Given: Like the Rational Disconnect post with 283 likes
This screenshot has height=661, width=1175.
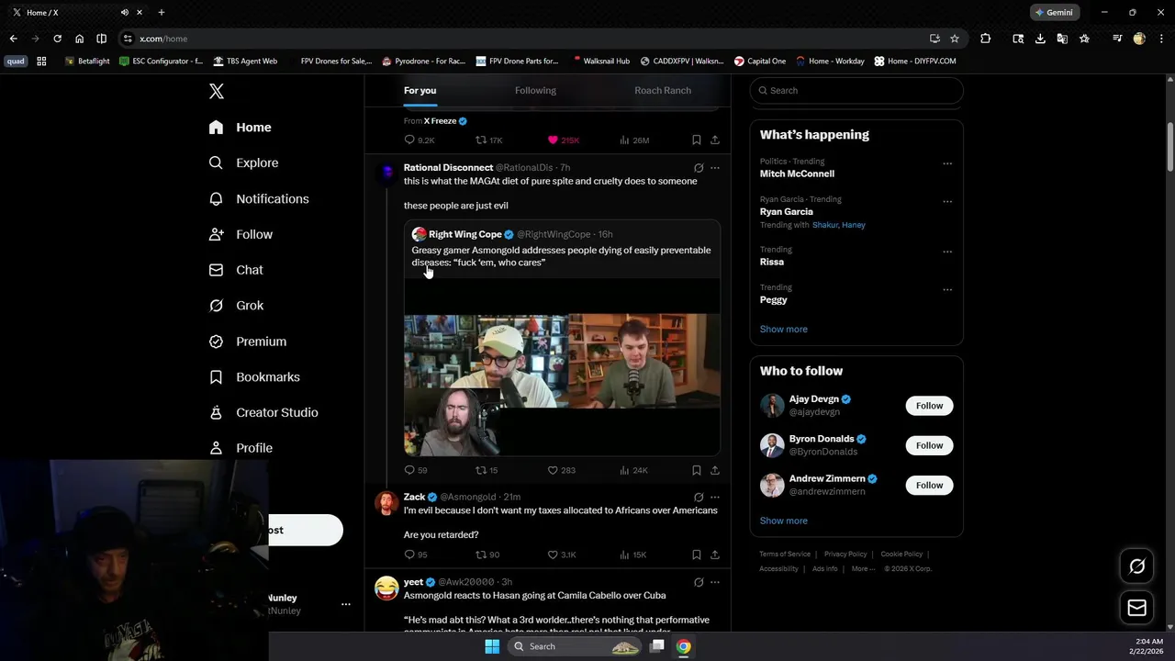Looking at the screenshot, I should pyautogui.click(x=561, y=470).
